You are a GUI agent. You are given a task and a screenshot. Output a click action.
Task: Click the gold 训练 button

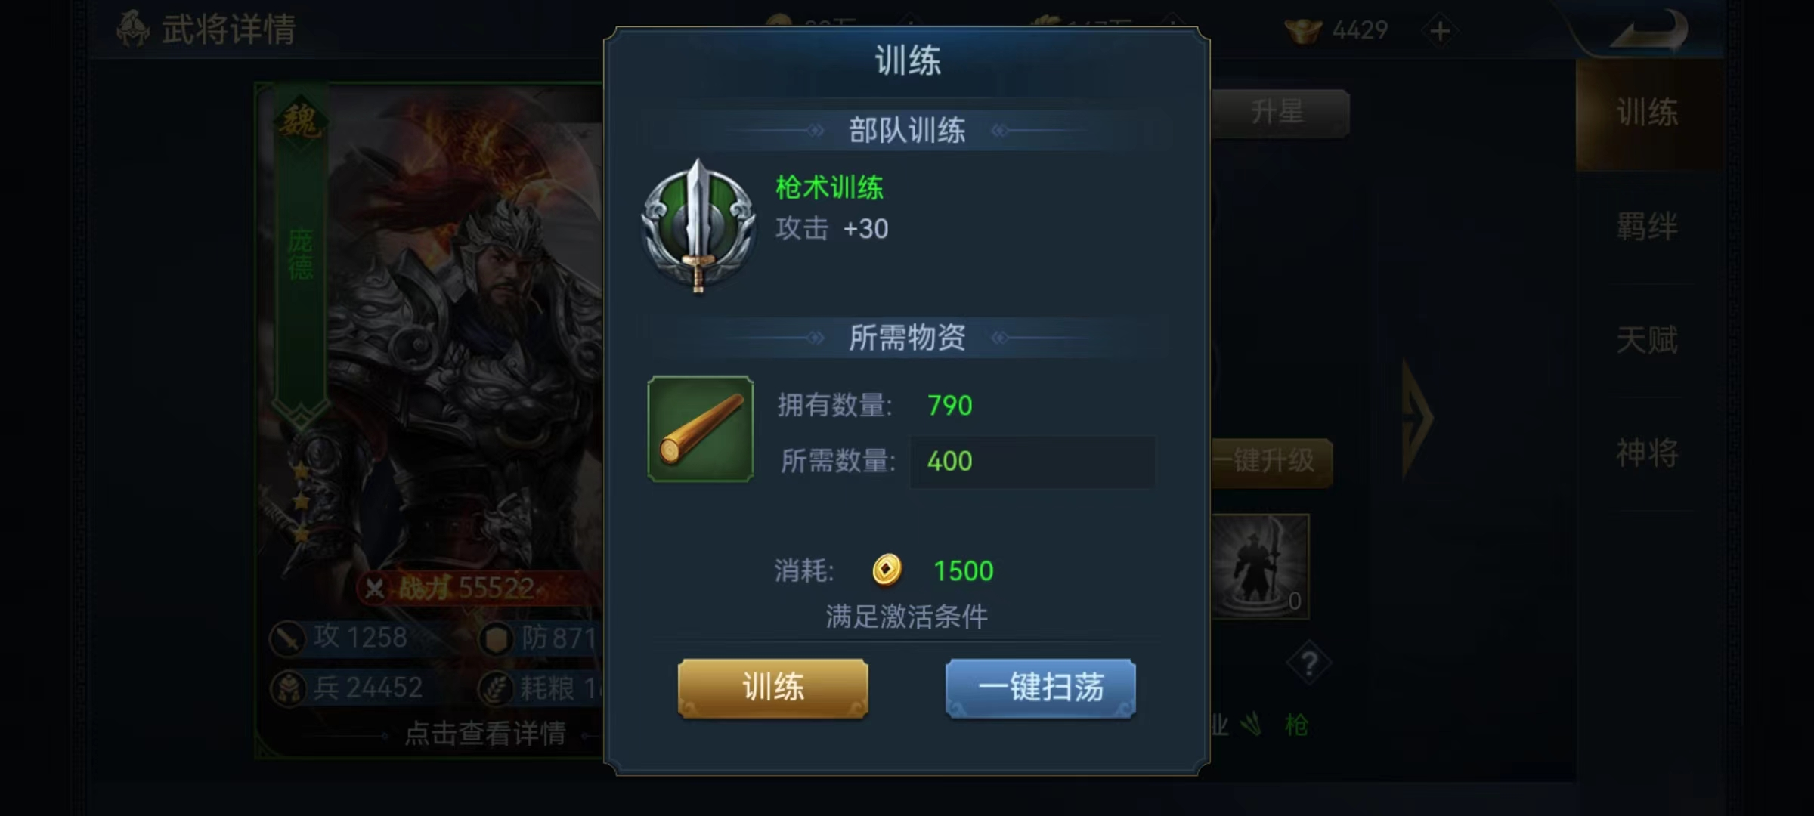(773, 688)
